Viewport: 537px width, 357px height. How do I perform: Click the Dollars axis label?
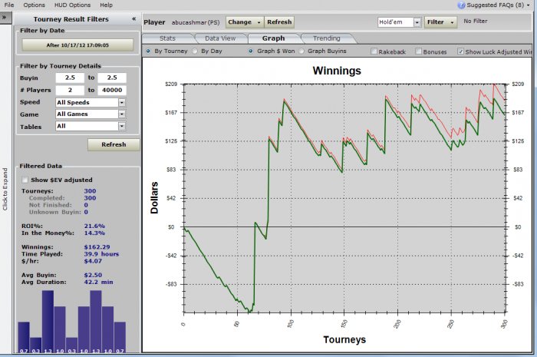154,197
